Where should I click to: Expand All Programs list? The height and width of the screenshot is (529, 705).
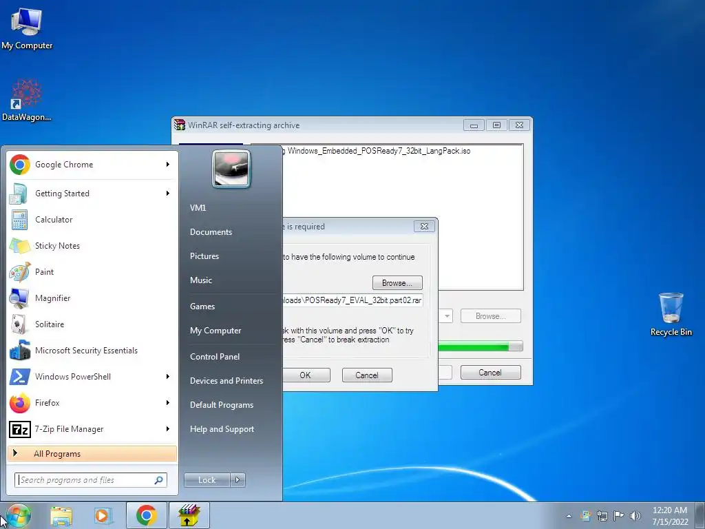pos(92,454)
